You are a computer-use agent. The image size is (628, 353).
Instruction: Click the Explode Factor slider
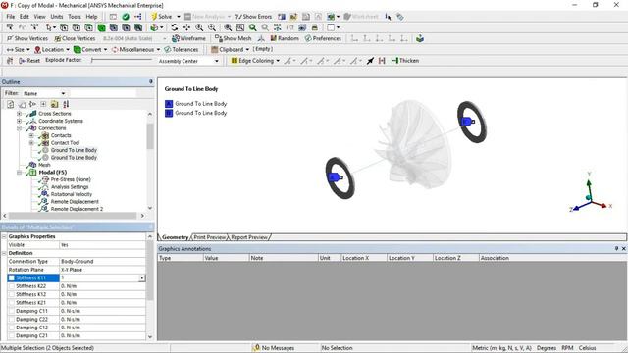(x=122, y=60)
